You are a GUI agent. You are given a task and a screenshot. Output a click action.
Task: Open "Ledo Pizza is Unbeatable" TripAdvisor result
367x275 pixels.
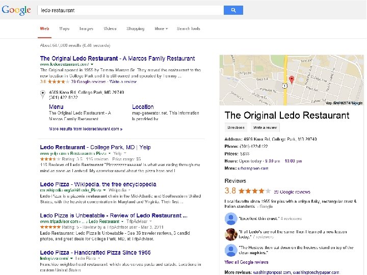pyautogui.click(x=114, y=215)
